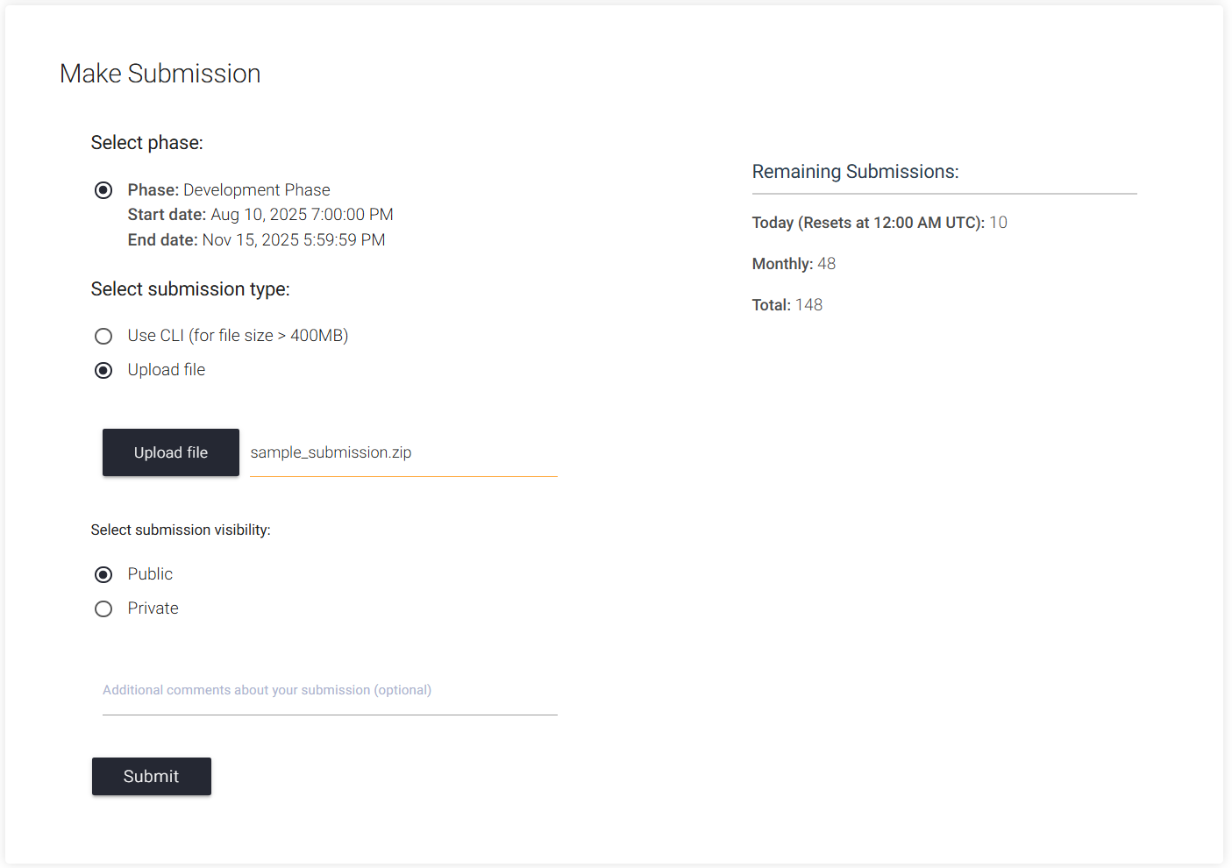
Task: Click the Total remaining submissions value
Action: [808, 305]
